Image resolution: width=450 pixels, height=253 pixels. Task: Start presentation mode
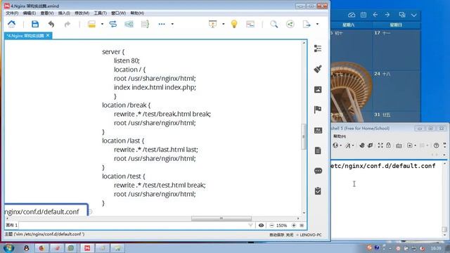click(x=212, y=24)
